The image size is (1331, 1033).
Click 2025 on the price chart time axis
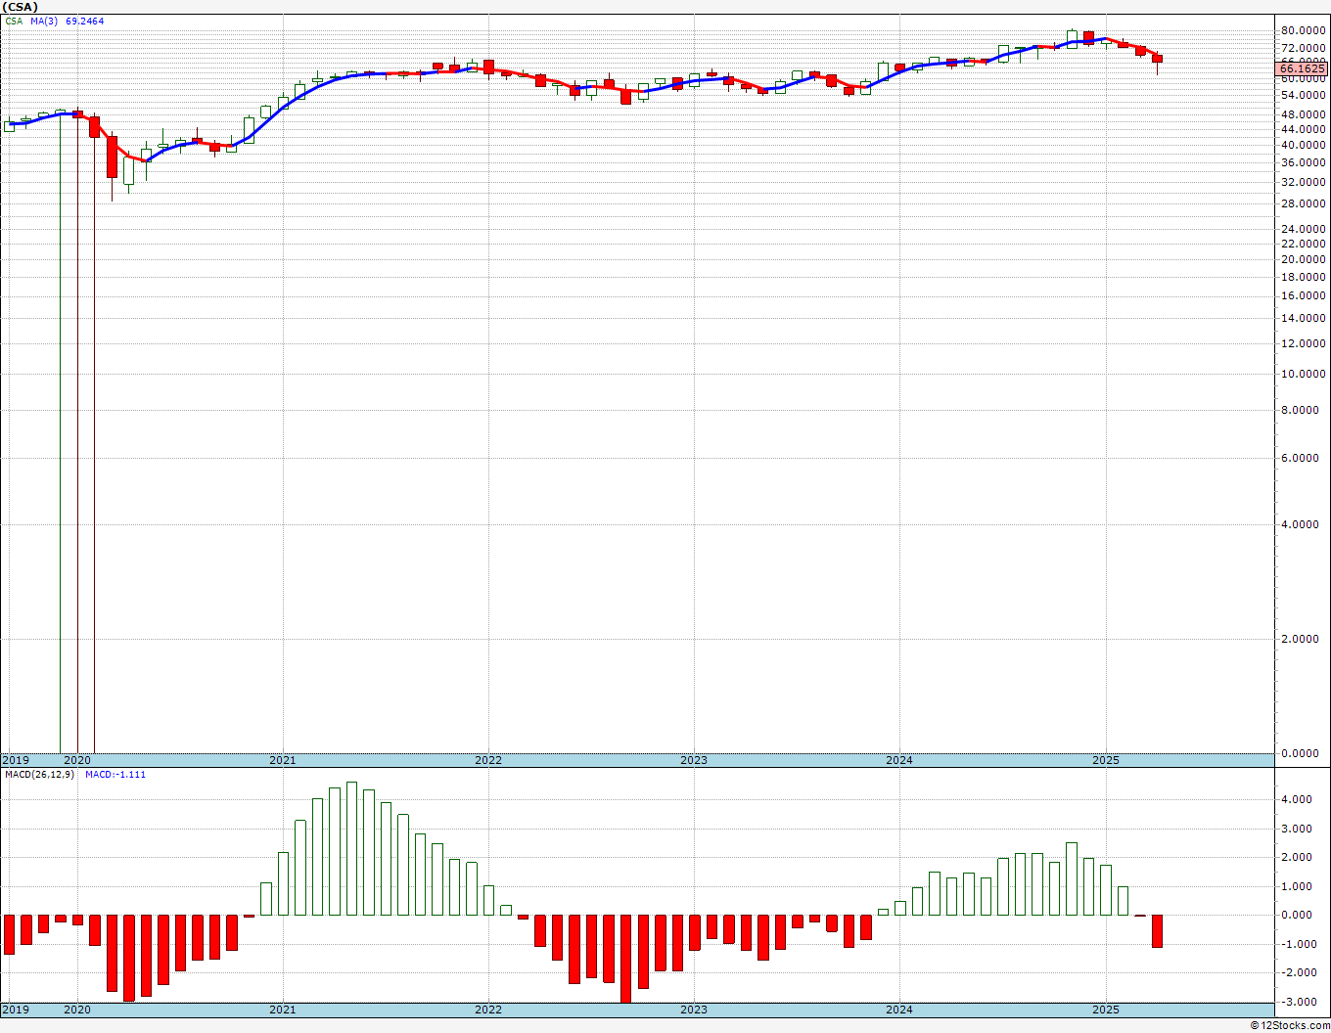click(x=1106, y=760)
